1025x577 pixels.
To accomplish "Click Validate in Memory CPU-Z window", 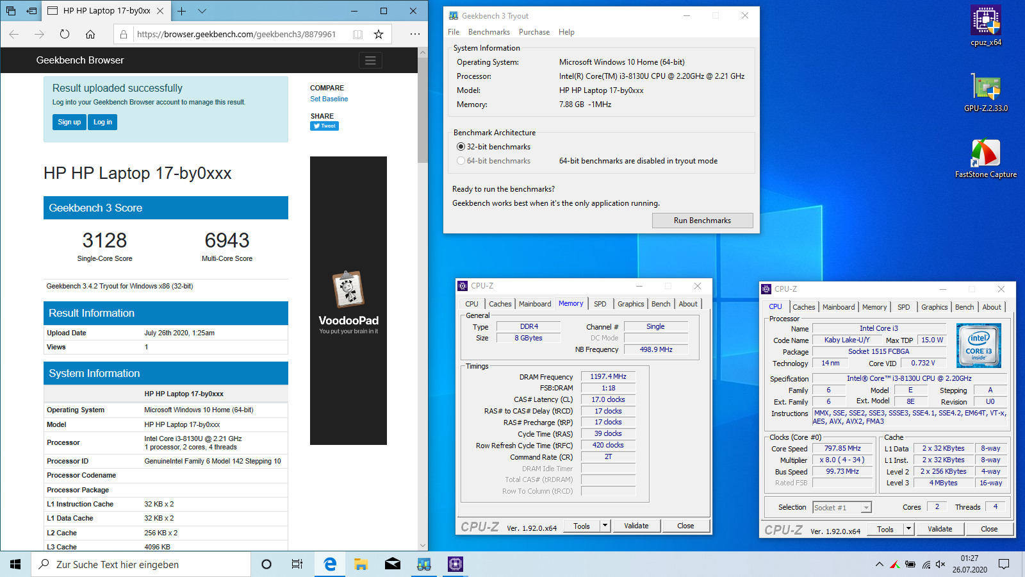I will point(636,526).
